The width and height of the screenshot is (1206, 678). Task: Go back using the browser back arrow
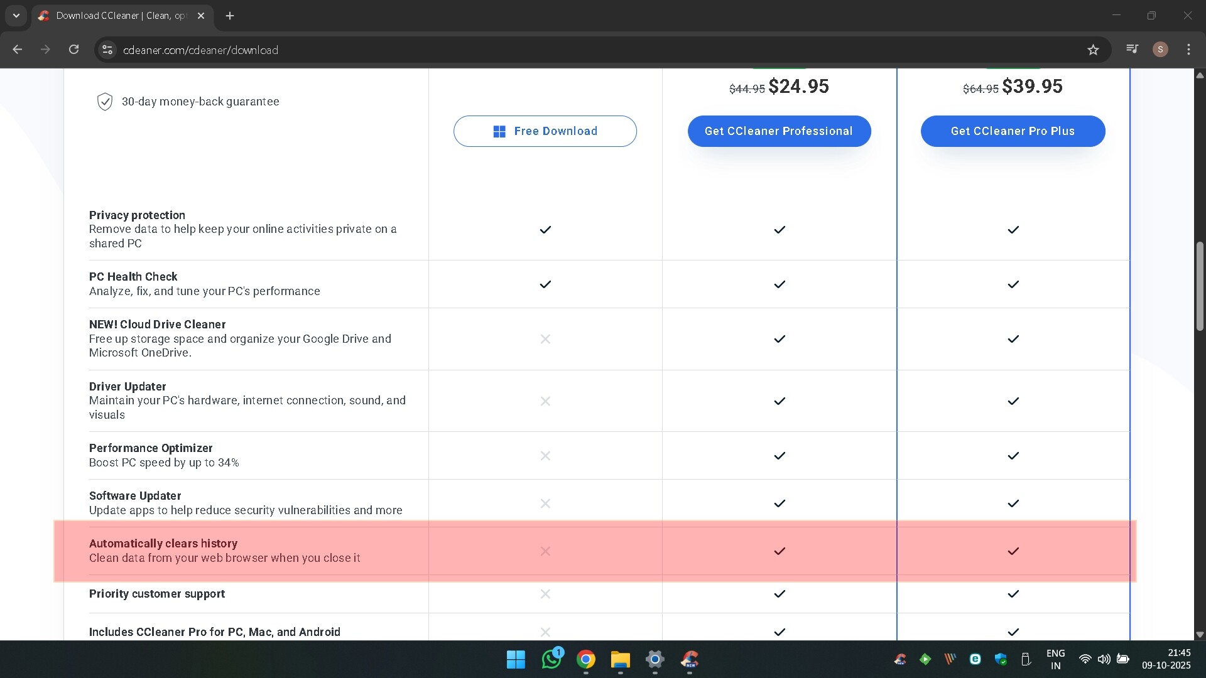[x=18, y=50]
